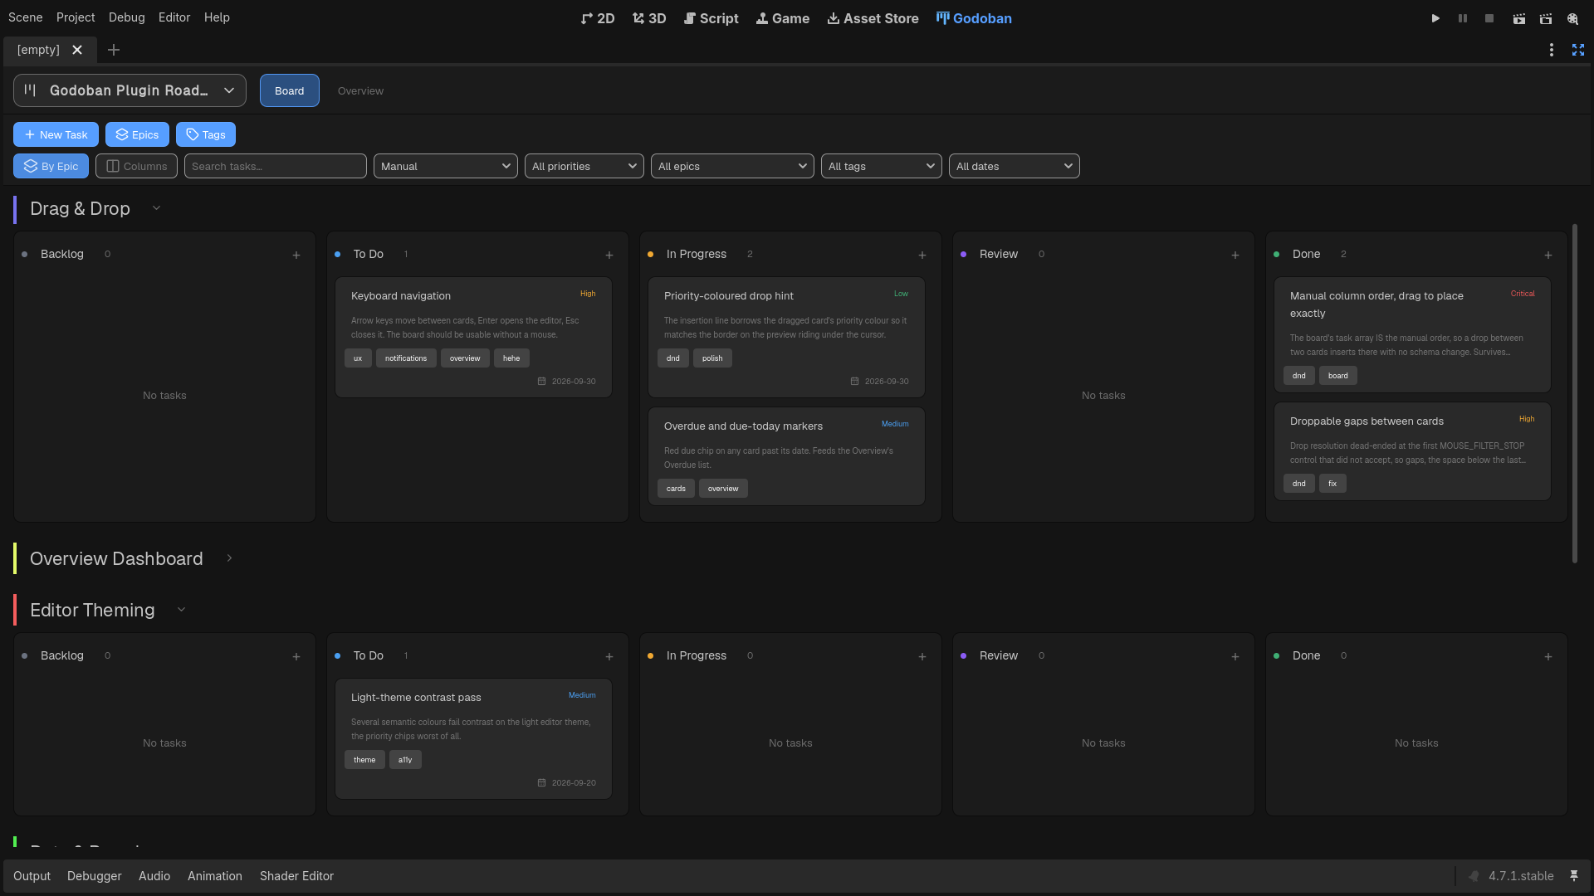
Task: Open the All dates filter dropdown
Action: (x=1015, y=166)
